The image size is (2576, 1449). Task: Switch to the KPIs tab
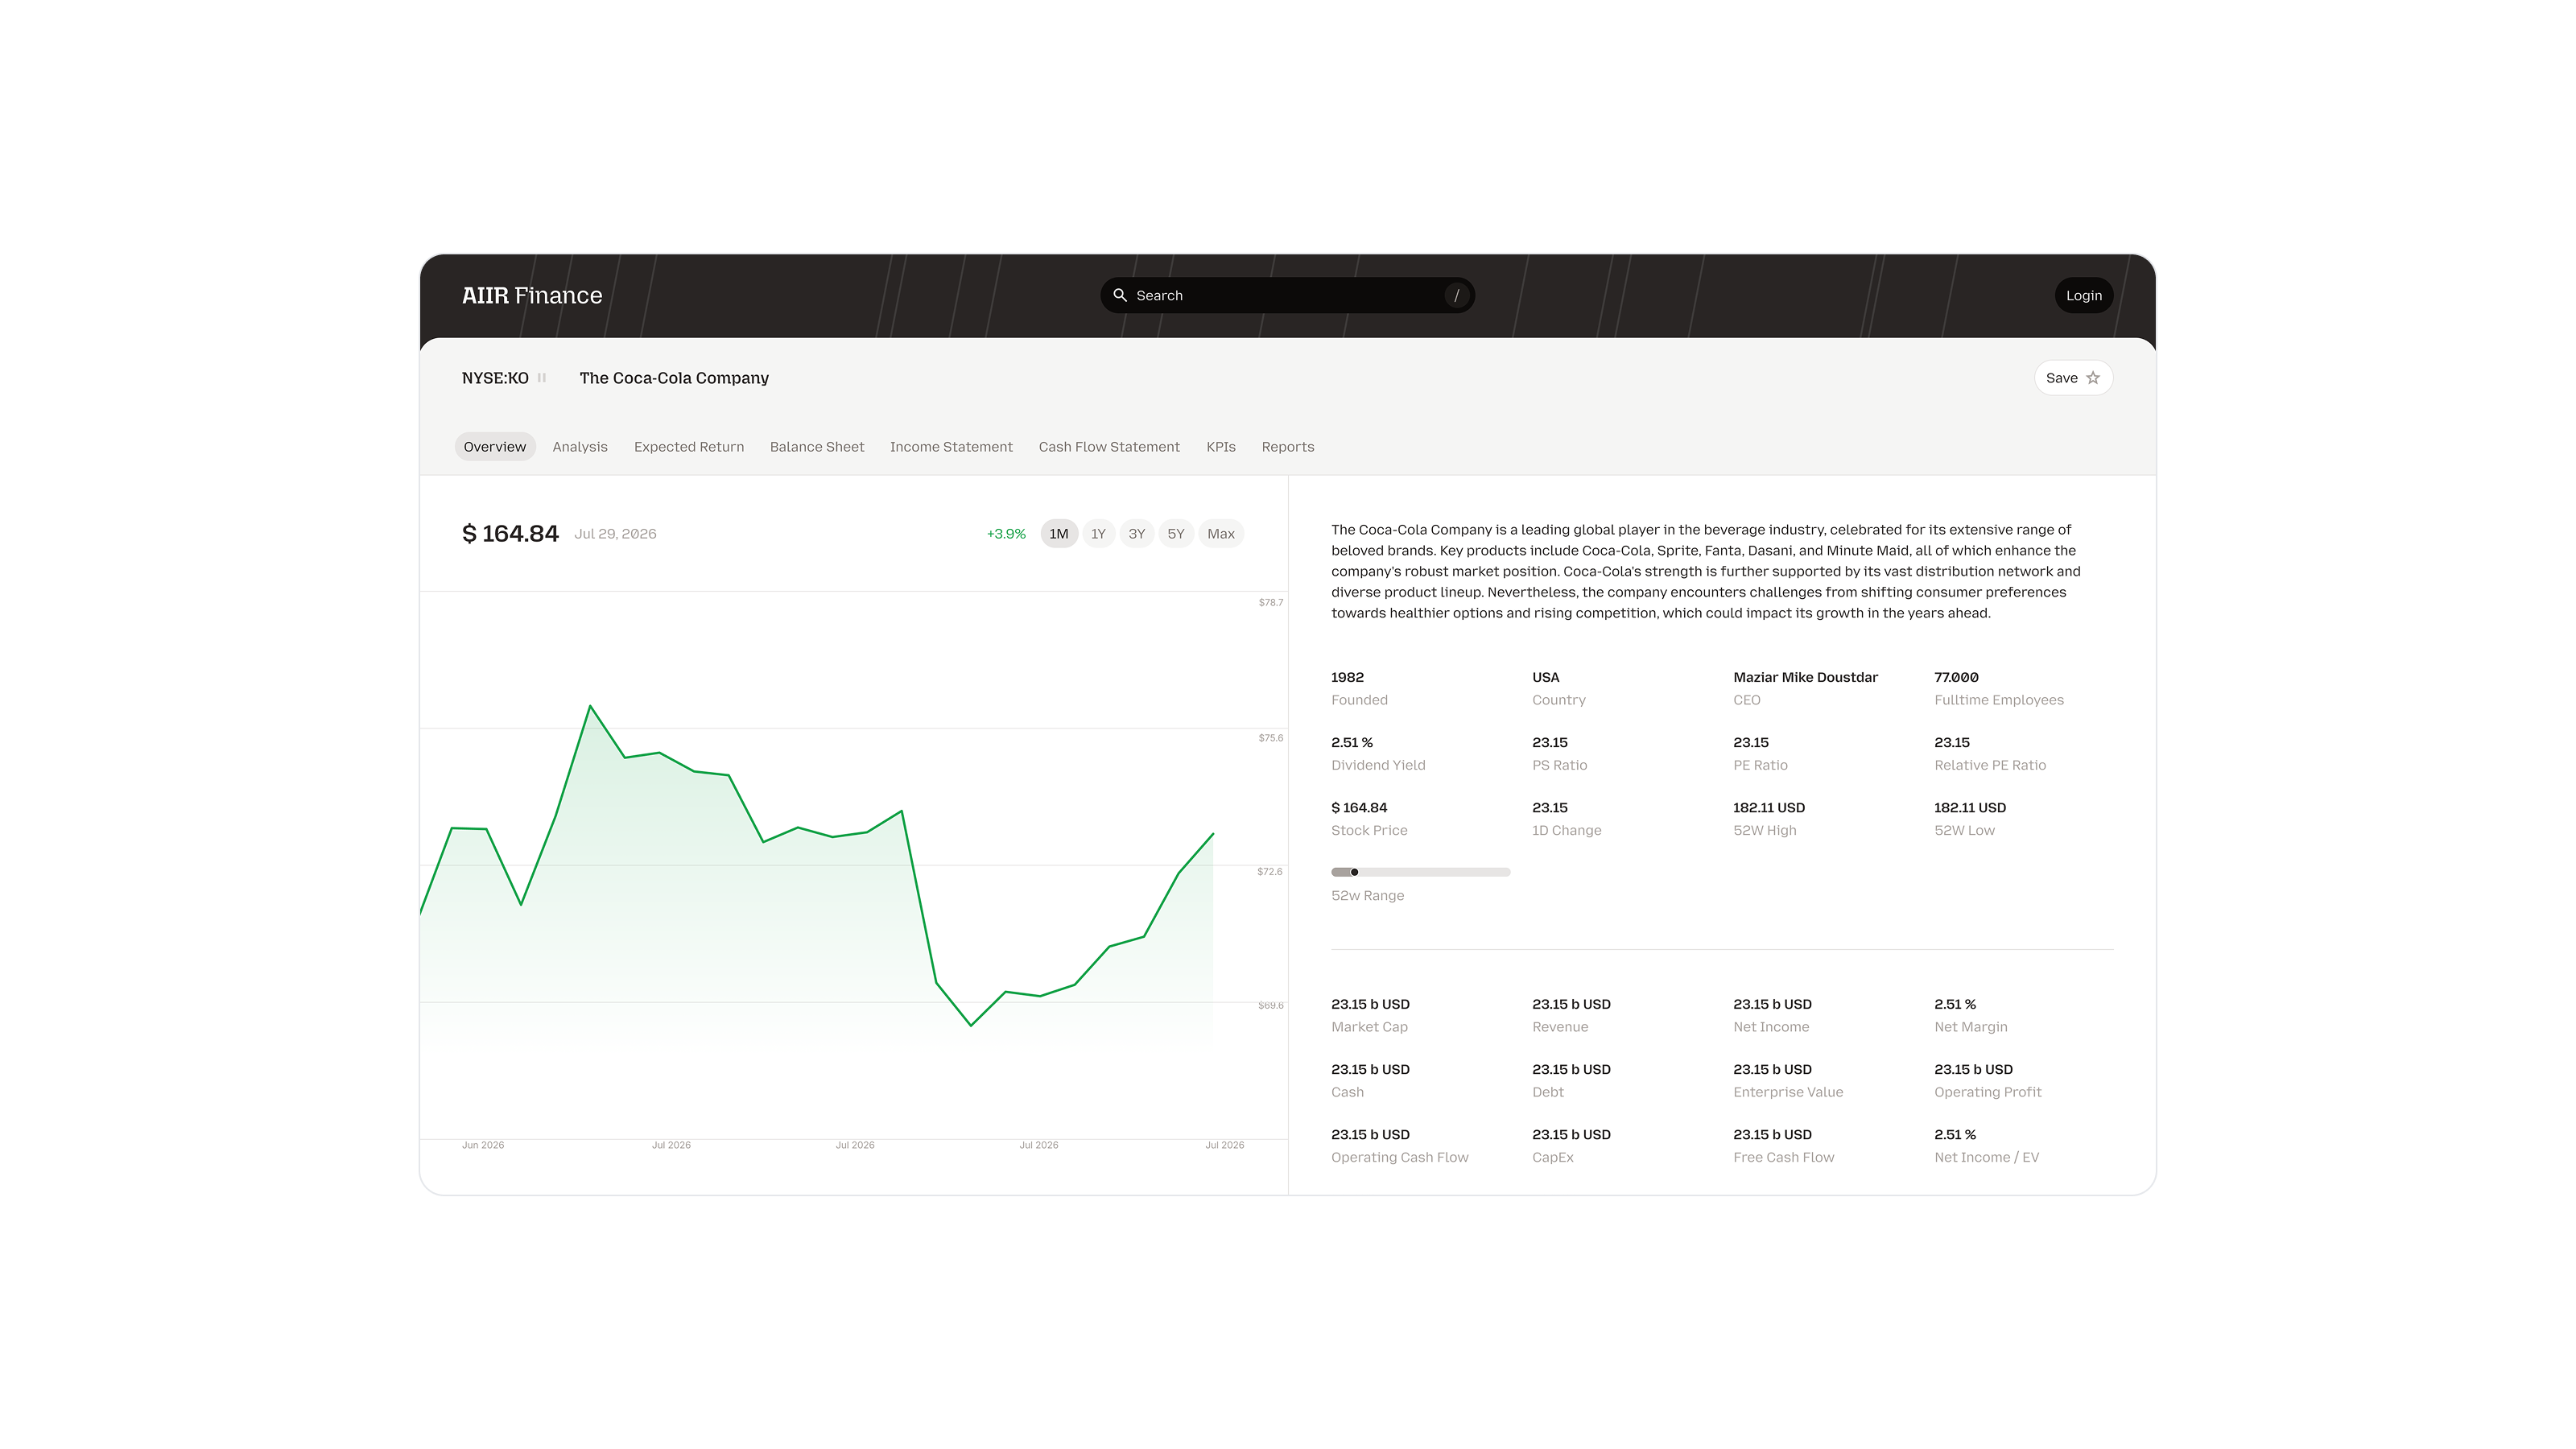click(x=1221, y=447)
